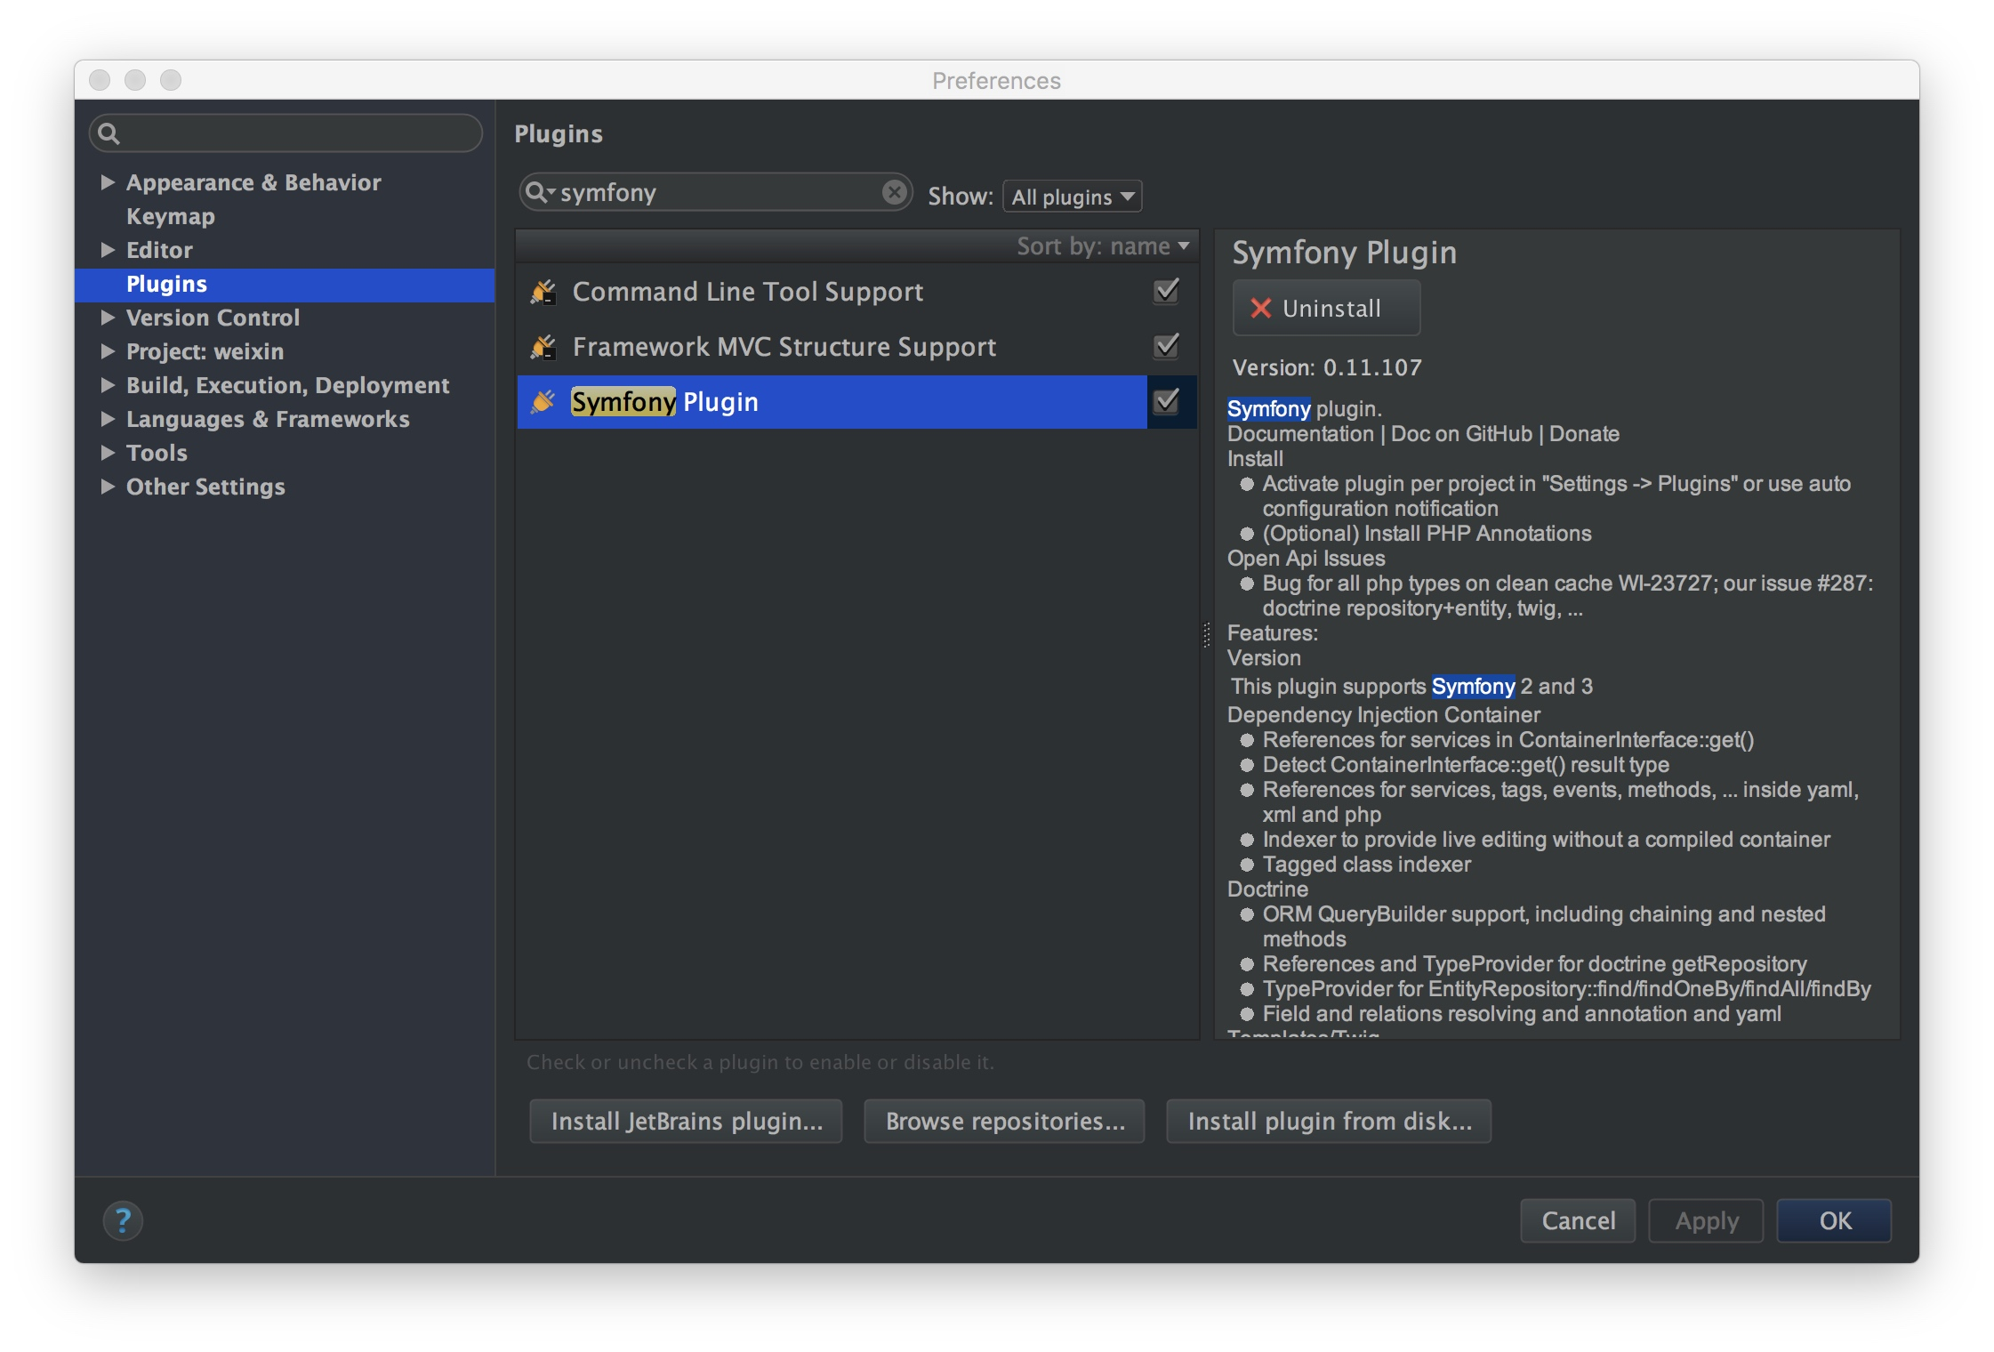Screen dimensions: 1994x1352
Task: Click the Doc on GitHub link
Action: [x=1461, y=434]
